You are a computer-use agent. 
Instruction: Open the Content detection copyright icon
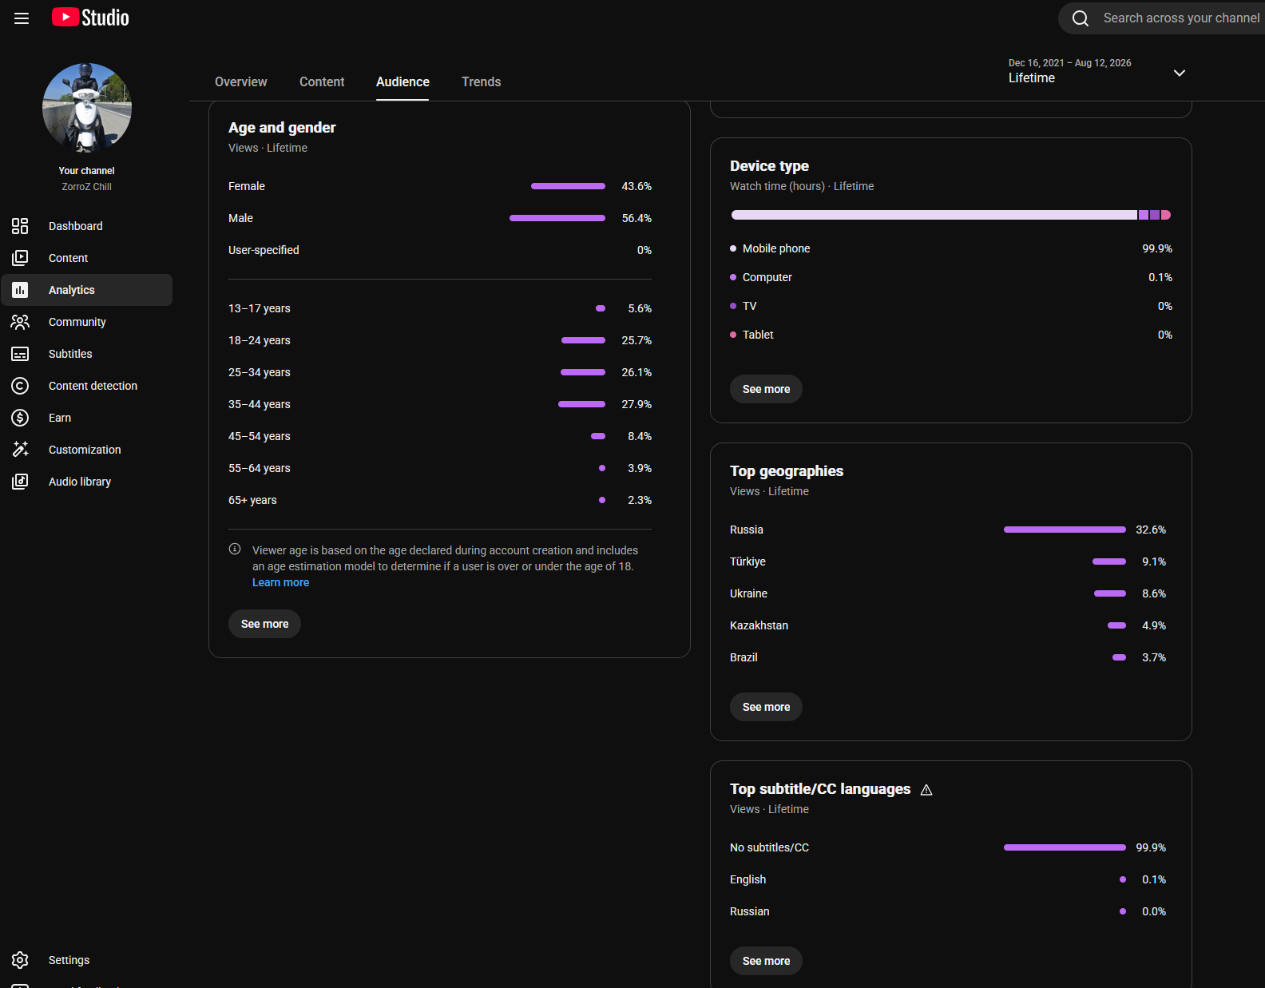(x=20, y=386)
